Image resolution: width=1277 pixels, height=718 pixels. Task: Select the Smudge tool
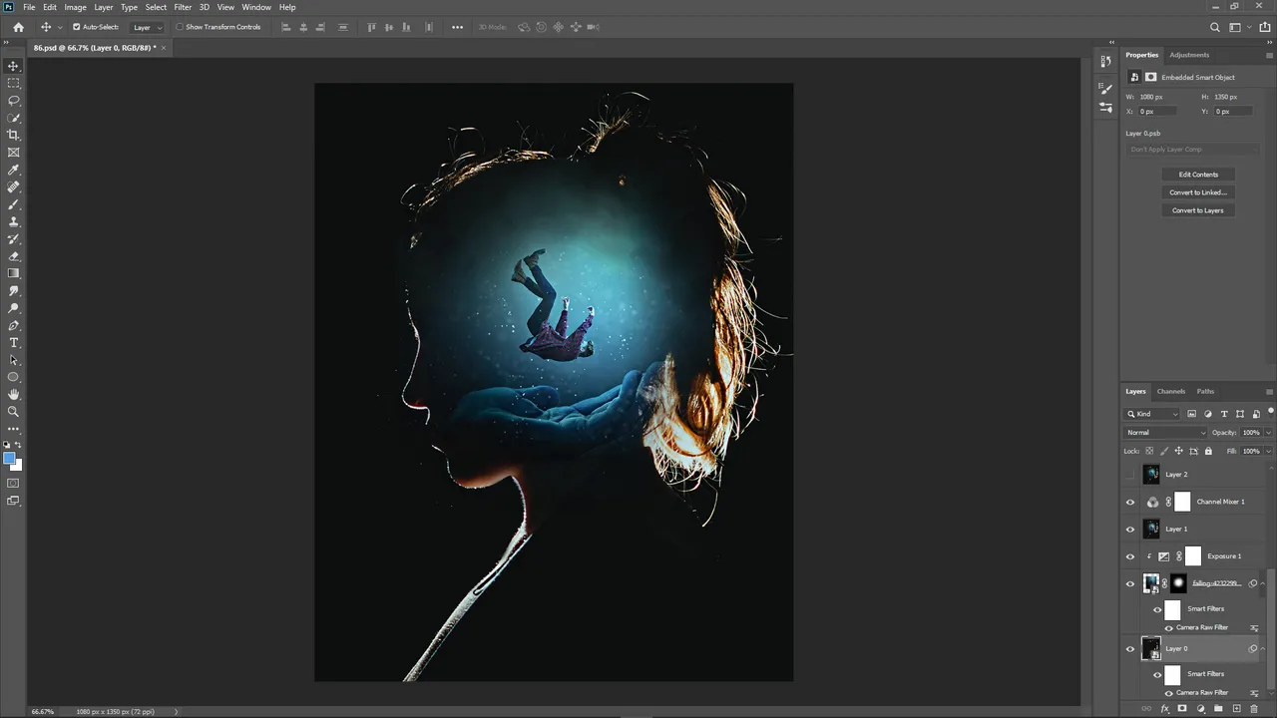[13, 291]
